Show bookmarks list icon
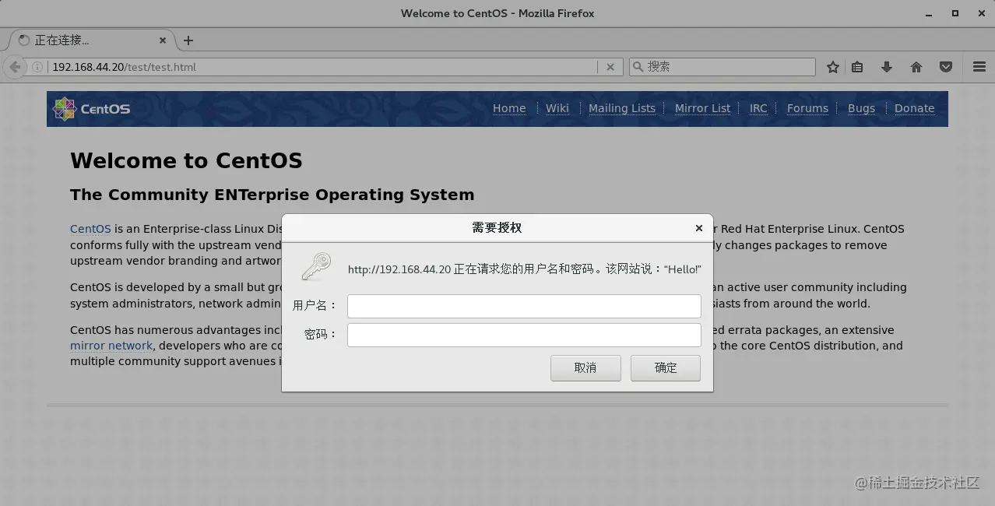The height and width of the screenshot is (506, 995). pyautogui.click(x=857, y=67)
